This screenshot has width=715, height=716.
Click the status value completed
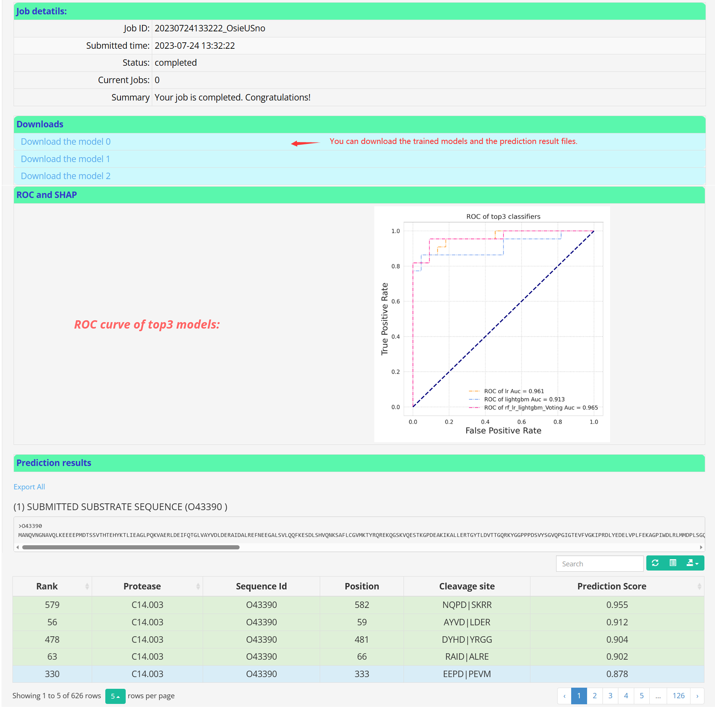(x=176, y=63)
